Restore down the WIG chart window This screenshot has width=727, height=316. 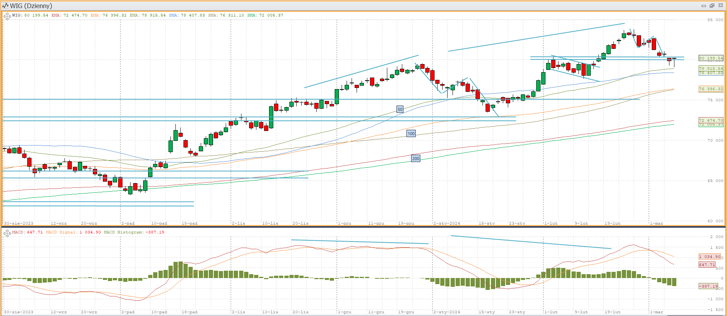pyautogui.click(x=712, y=5)
